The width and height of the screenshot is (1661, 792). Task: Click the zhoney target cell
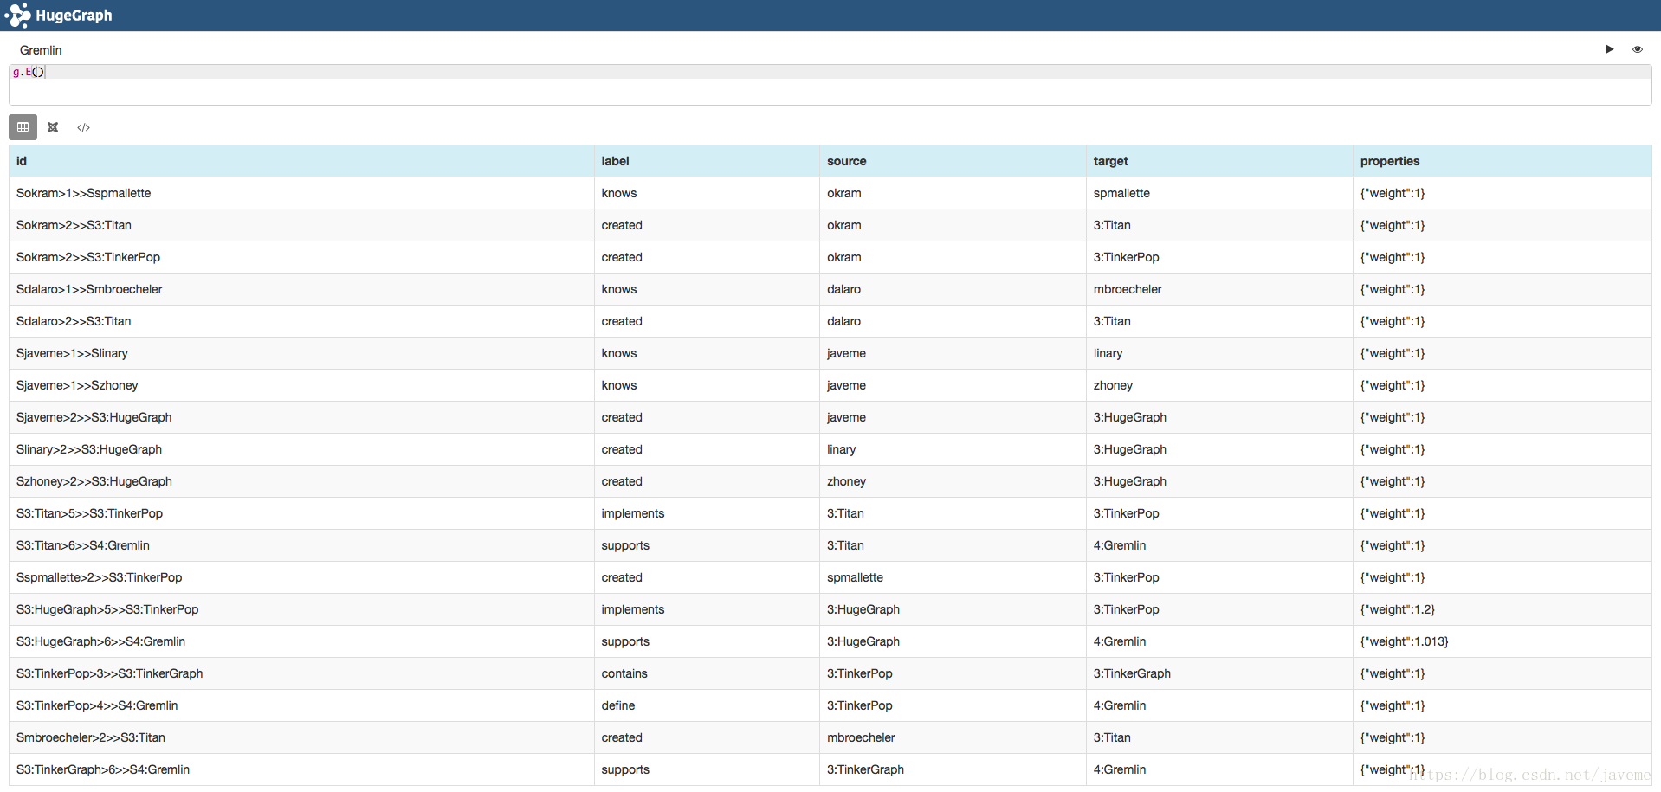(1219, 385)
